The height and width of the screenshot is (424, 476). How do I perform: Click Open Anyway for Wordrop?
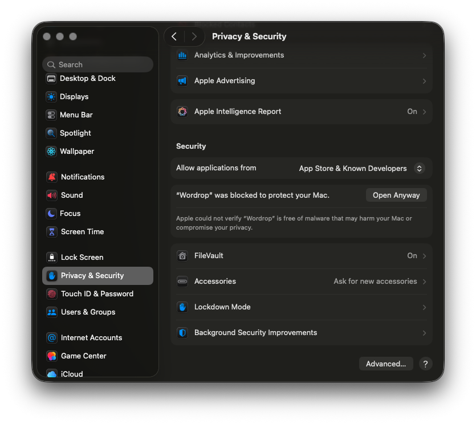(x=396, y=195)
